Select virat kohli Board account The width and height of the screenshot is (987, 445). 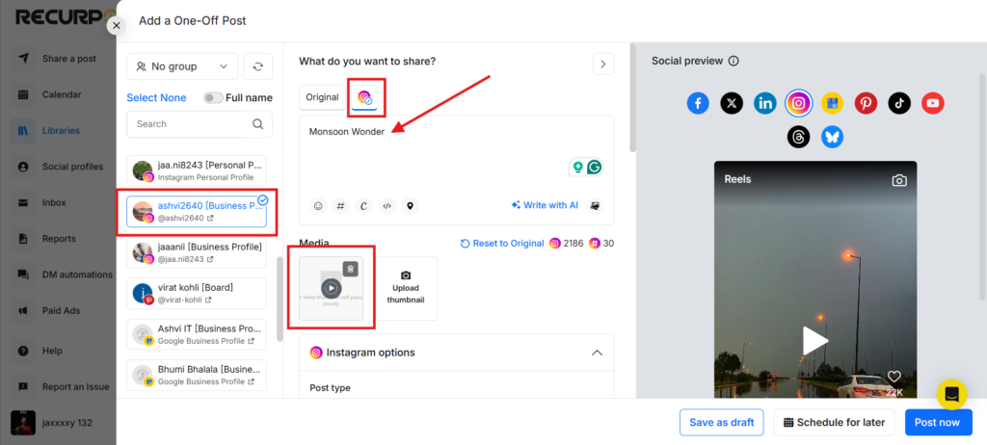[197, 294]
